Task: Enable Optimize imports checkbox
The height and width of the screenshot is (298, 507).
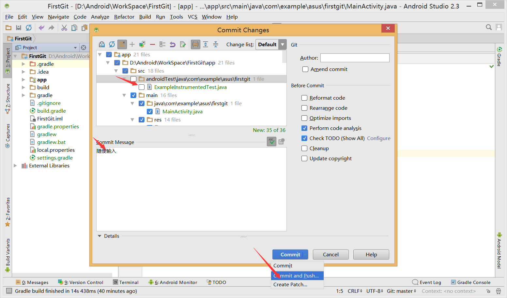Action: (x=304, y=118)
